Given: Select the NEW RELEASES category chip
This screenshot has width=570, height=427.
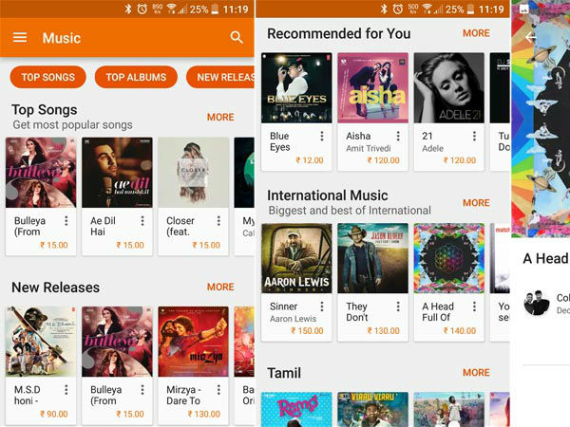Looking at the screenshot, I should pos(220,77).
